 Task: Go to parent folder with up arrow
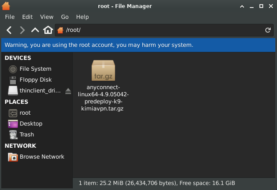pos(35,30)
